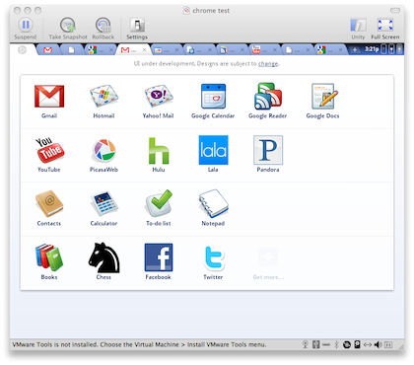Click the Get more... apps button
The width and height of the screenshot is (414, 365).
click(x=268, y=263)
